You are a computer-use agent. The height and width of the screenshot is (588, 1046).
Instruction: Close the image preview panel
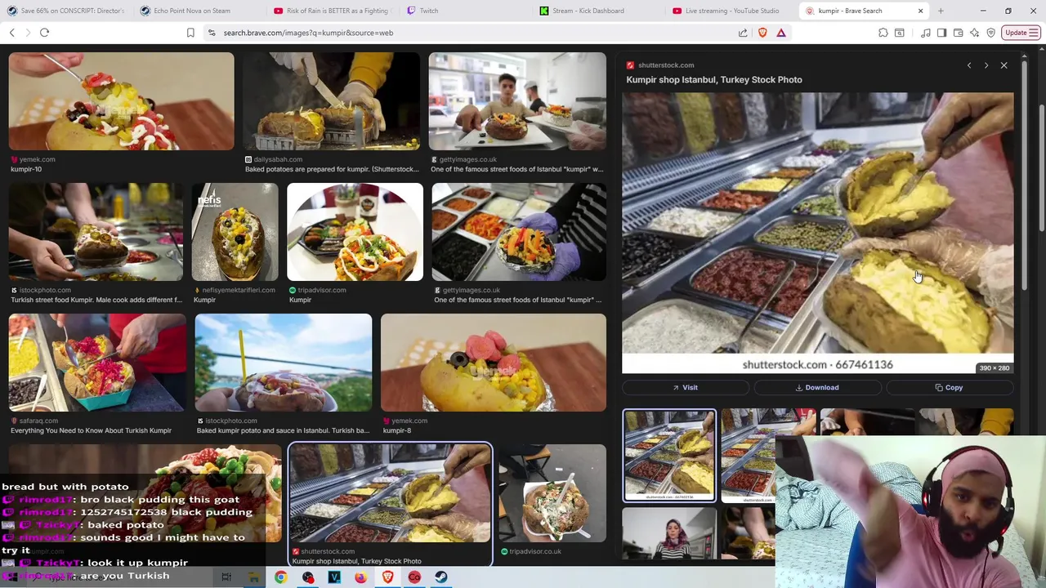(x=1004, y=65)
